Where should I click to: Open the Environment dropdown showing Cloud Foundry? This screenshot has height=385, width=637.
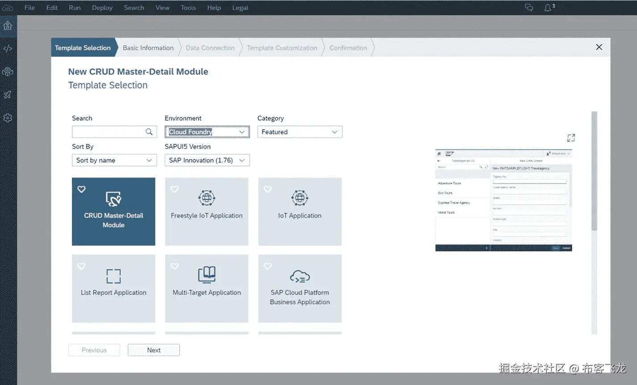tap(207, 132)
